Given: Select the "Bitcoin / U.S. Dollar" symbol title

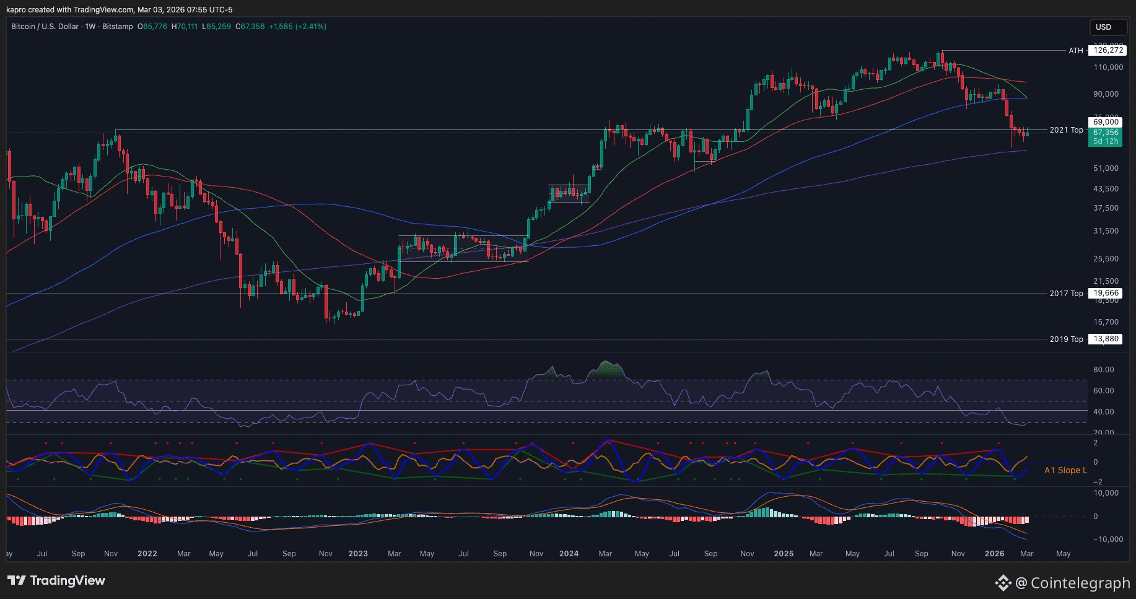Looking at the screenshot, I should [45, 27].
